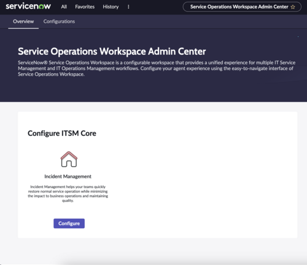Open the All menu
The width and height of the screenshot is (307, 265).
(x=64, y=7)
